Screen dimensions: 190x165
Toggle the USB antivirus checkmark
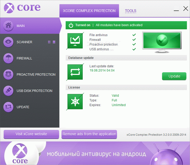click(x=134, y=49)
